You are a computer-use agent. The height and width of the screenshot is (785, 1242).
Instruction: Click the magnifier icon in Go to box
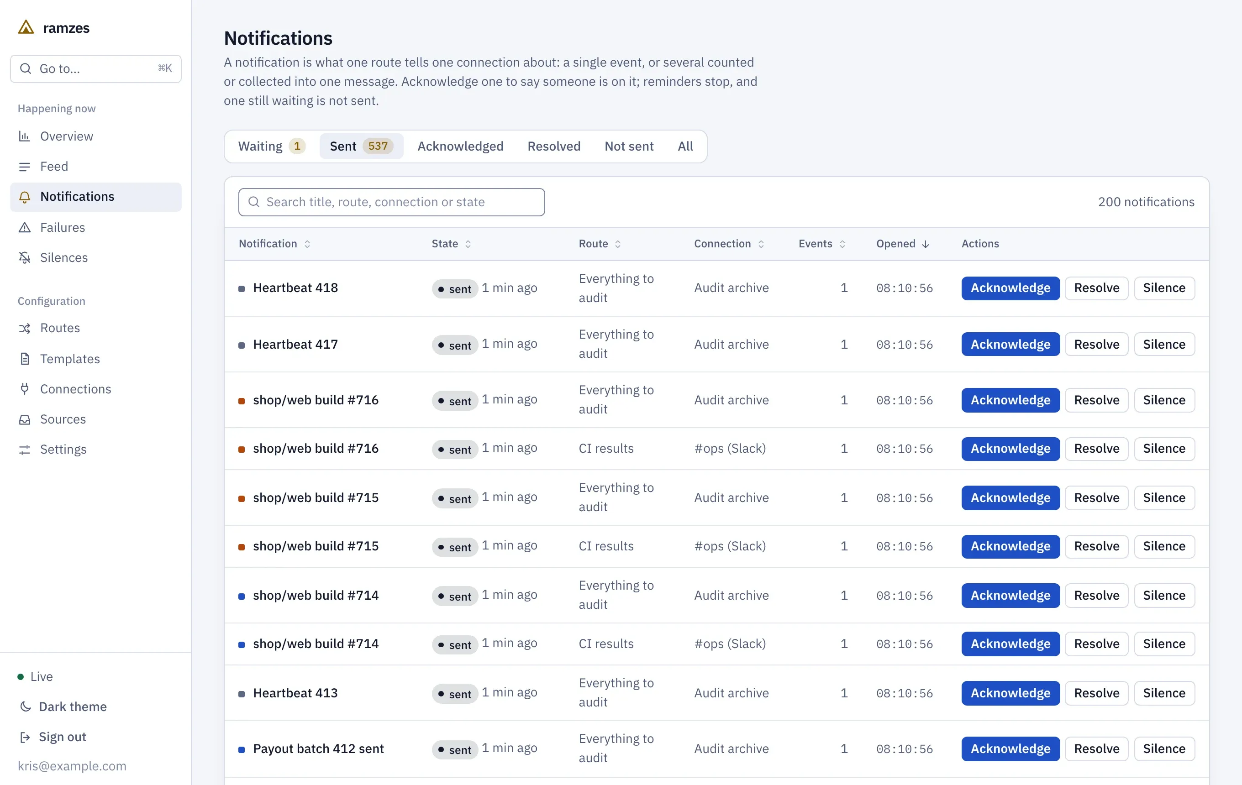[x=25, y=68]
